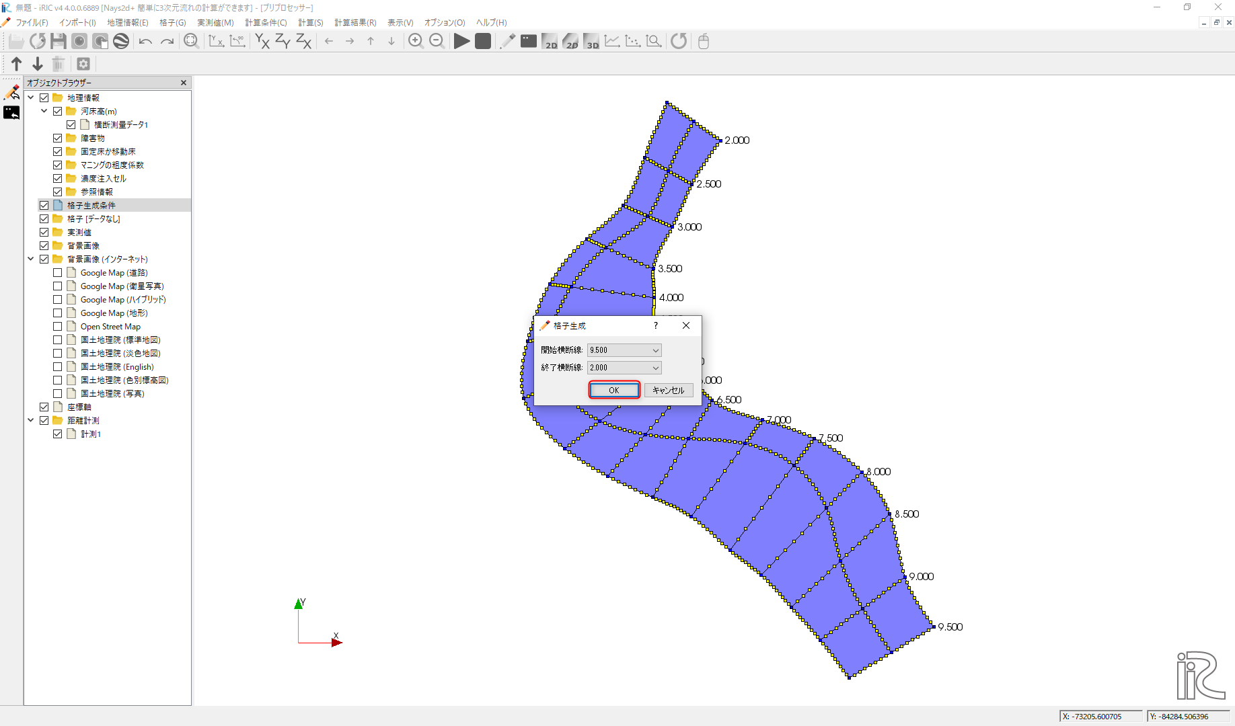Uncheck the 障害物 checkbox
The image size is (1235, 726).
pyautogui.click(x=58, y=138)
